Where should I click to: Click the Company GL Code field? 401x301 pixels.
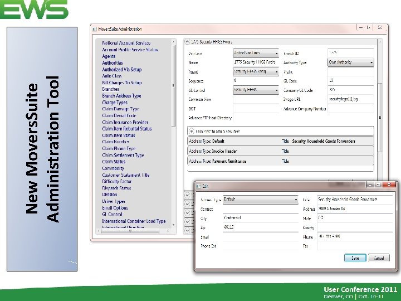pos(351,90)
